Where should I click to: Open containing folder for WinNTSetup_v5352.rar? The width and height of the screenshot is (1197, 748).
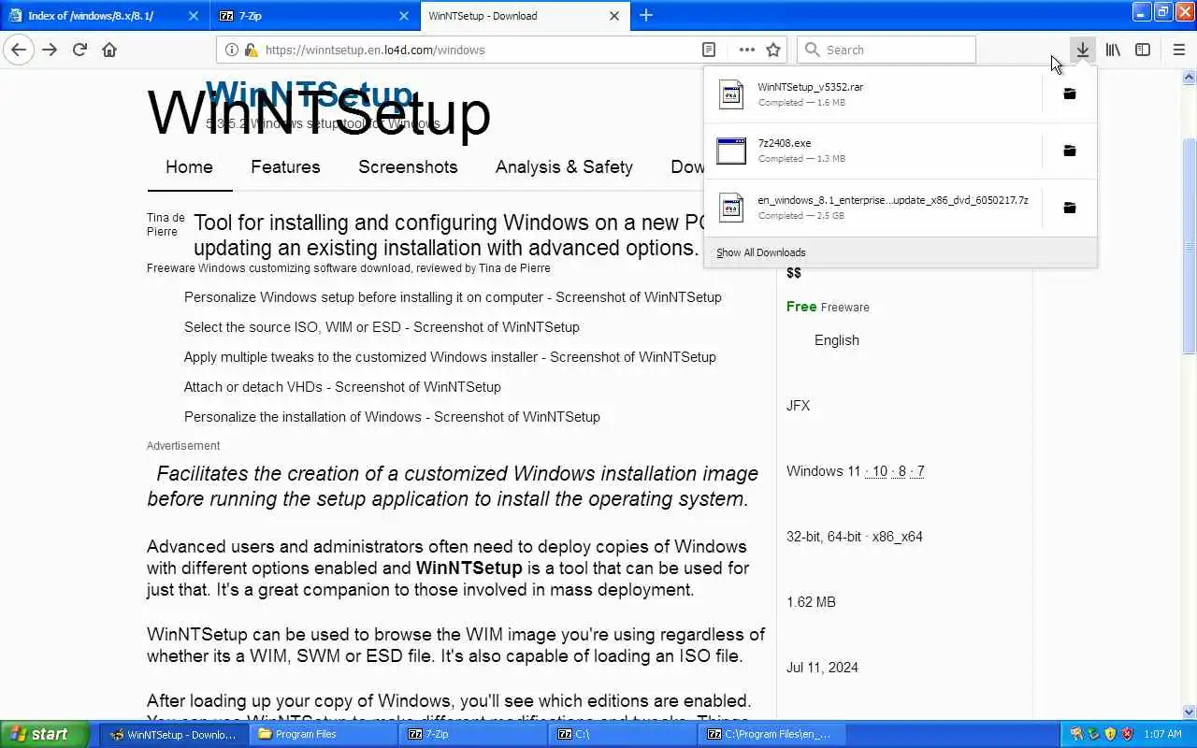tap(1070, 93)
